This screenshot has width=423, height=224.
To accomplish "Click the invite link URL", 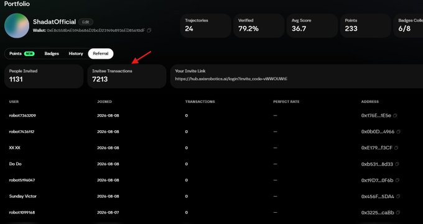I will pos(231,79).
